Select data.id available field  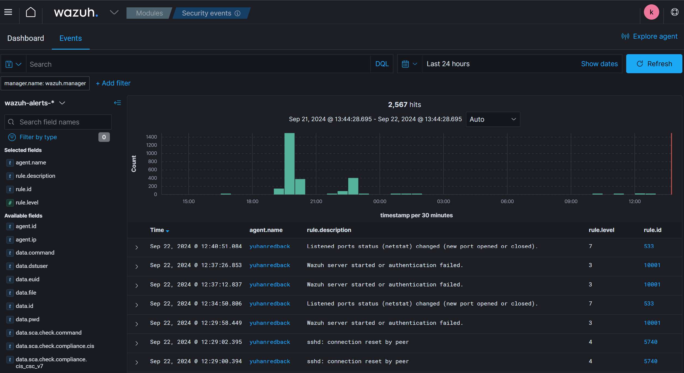[x=25, y=306]
